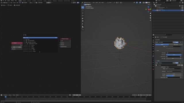
Task: Switch to the Directional mode tab
Action: [x=176, y=45]
